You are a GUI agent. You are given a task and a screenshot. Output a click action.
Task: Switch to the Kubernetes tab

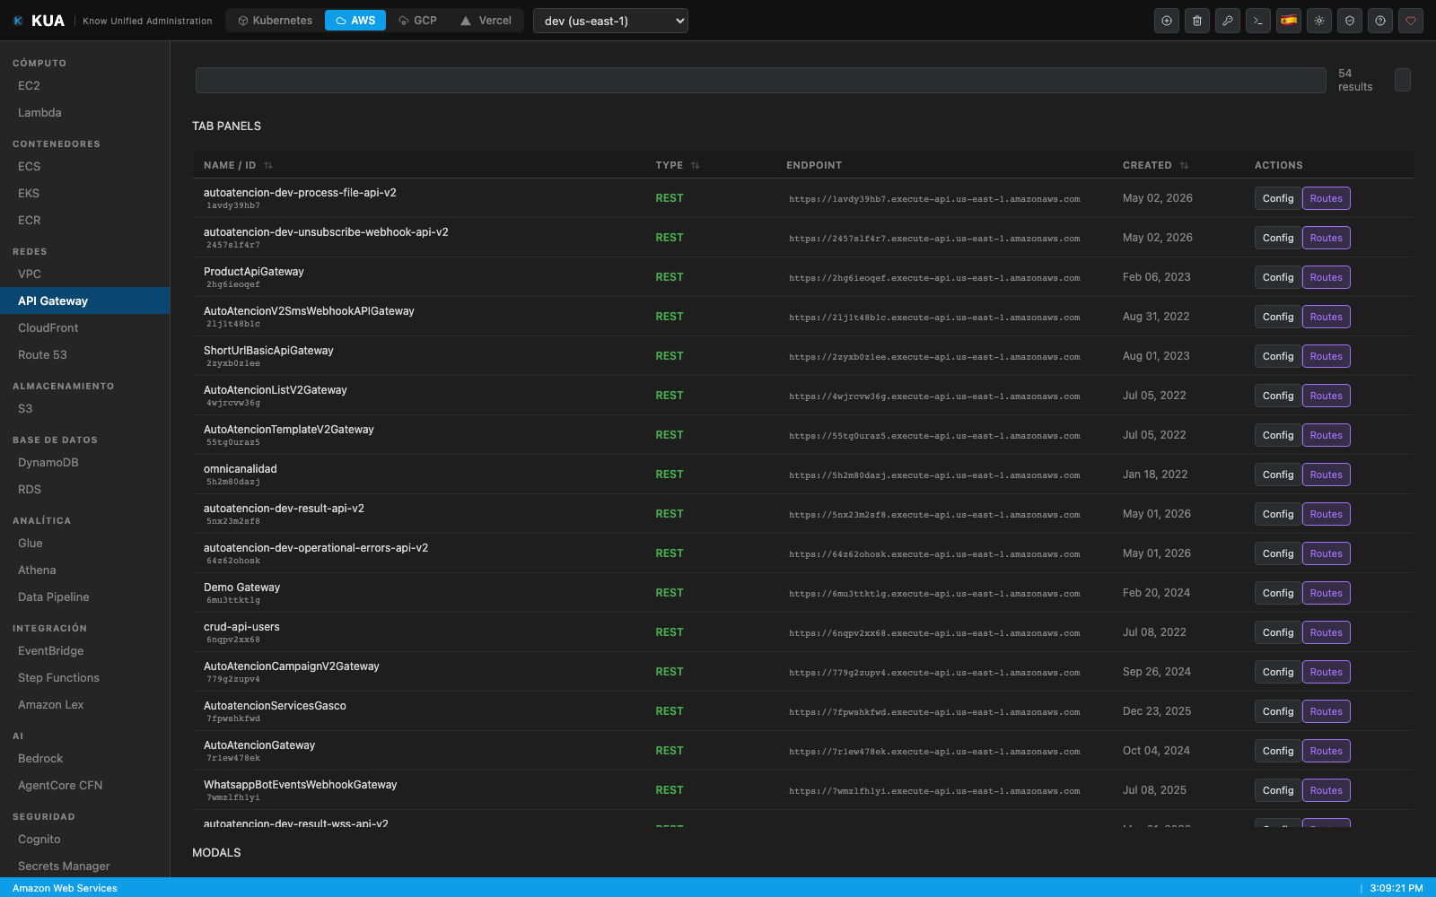[x=275, y=21]
